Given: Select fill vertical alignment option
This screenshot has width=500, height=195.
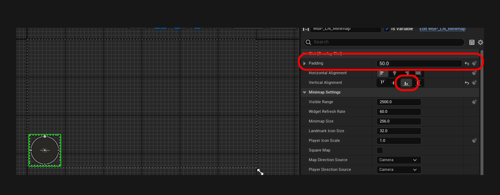Looking at the screenshot, I should pos(418,83).
